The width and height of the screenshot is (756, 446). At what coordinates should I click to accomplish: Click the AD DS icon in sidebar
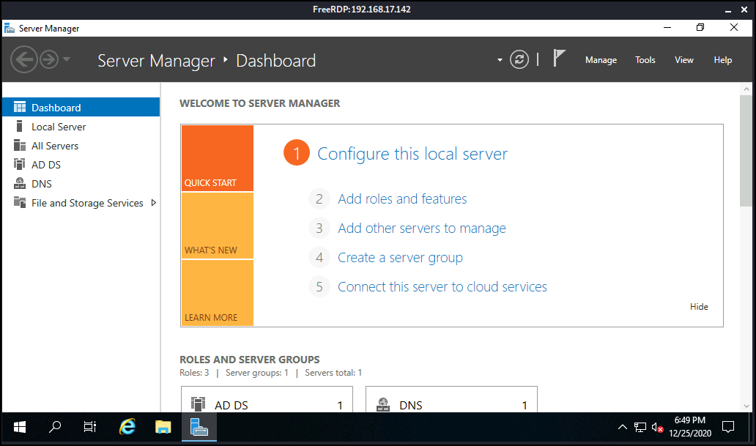[19, 165]
